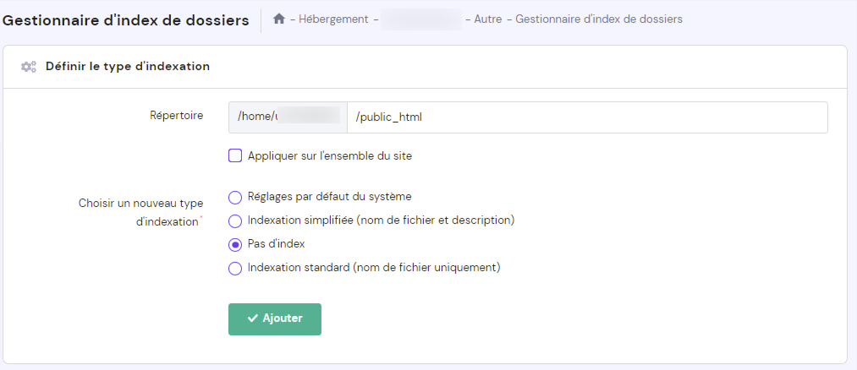Click the Répertoire field label
Viewport: 857px width, 370px height.
click(x=176, y=116)
